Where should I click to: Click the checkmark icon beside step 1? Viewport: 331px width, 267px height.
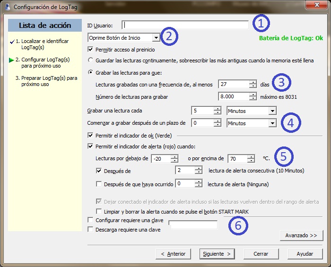coord(12,42)
